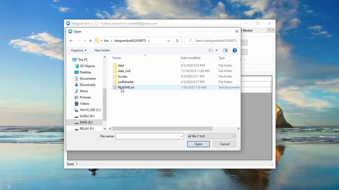339x190 pixels.
Task: Select the Documents icon in sidebar
Action: 77,79
